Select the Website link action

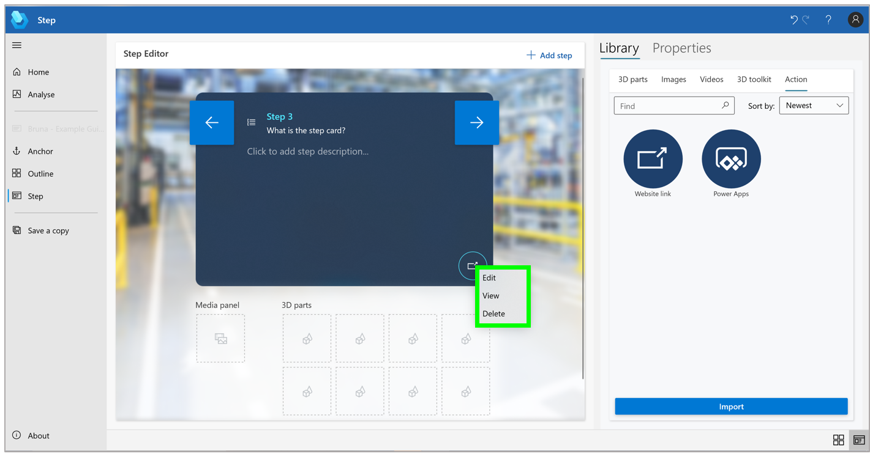[653, 158]
